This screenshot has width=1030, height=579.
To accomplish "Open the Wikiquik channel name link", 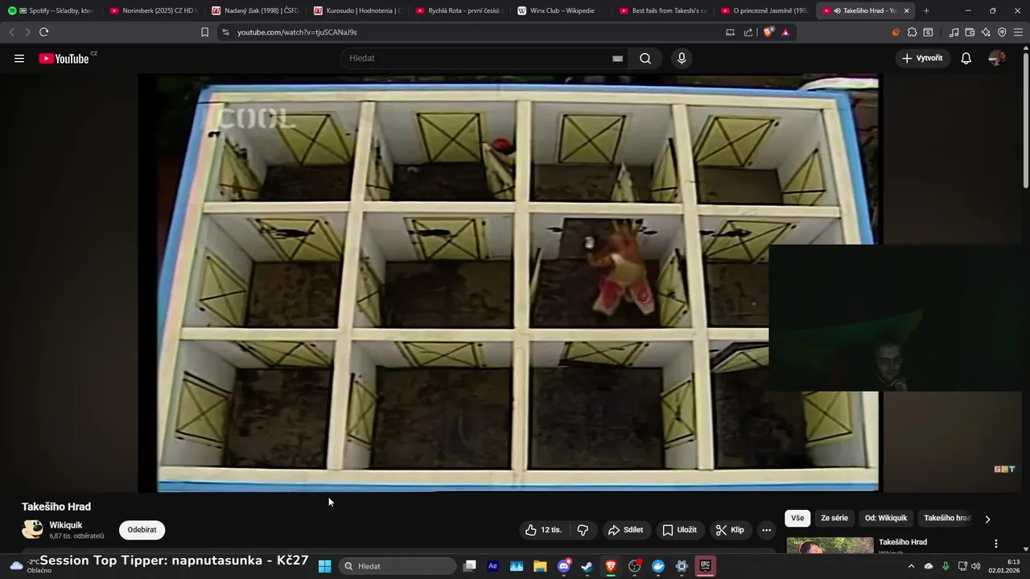I will [x=66, y=525].
